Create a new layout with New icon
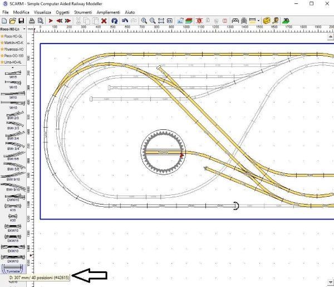 (4, 21)
